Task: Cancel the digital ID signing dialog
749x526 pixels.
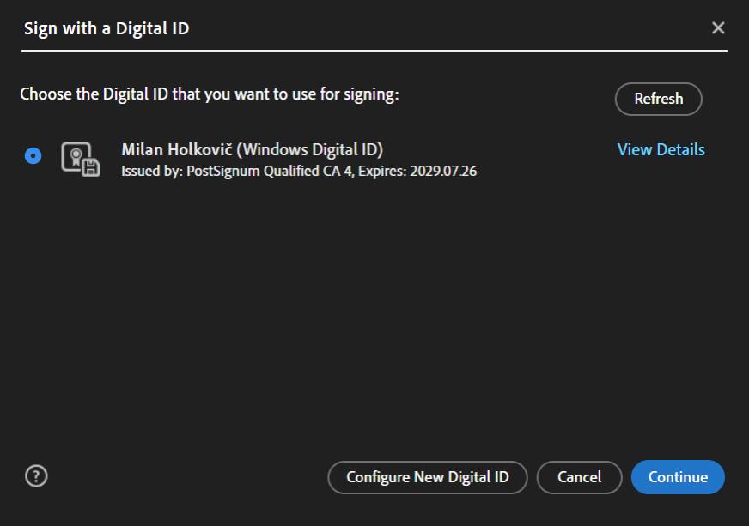Action: tap(580, 477)
